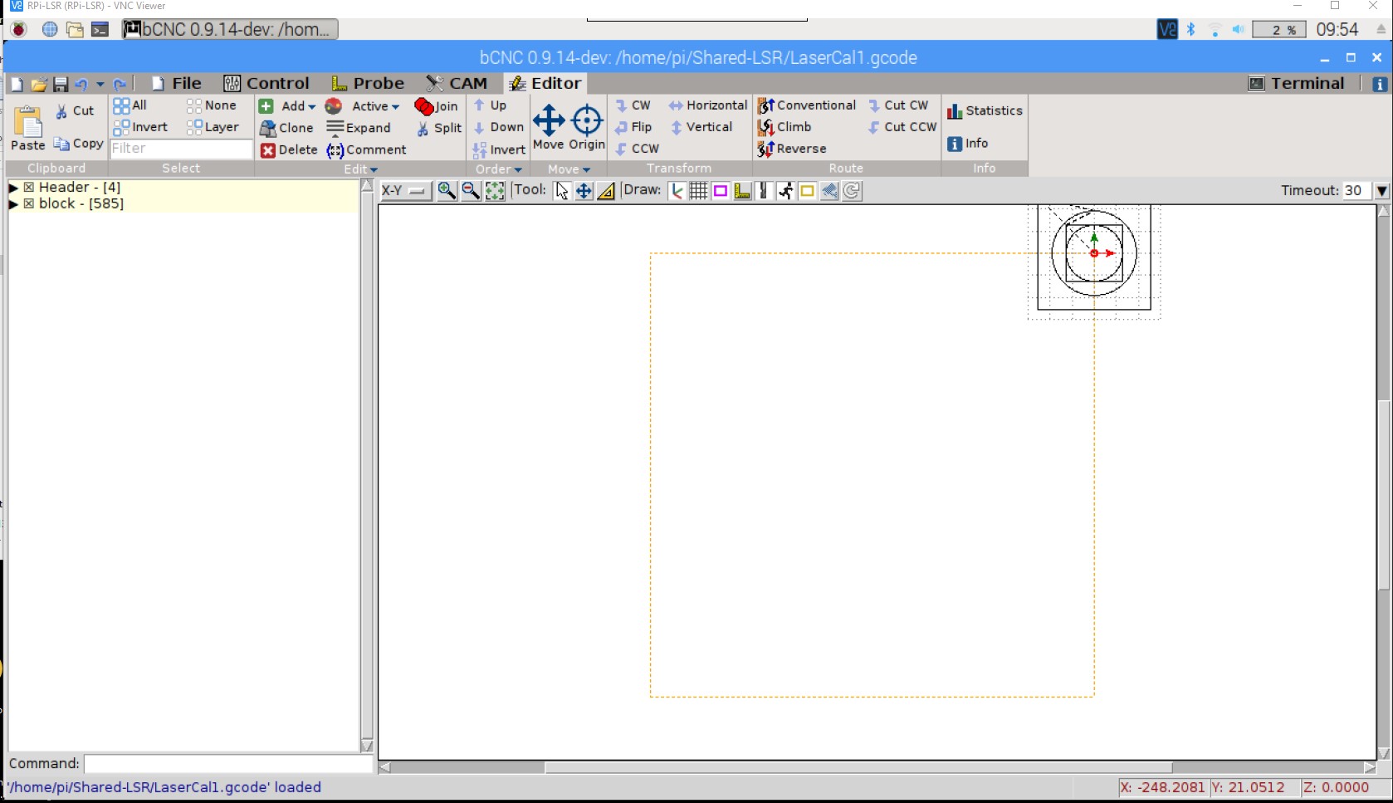
Task: Open the X-Y view selector
Action: 405,191
